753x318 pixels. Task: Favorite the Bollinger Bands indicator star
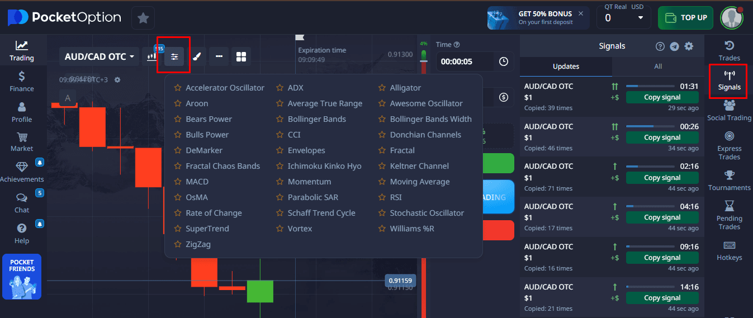(280, 119)
